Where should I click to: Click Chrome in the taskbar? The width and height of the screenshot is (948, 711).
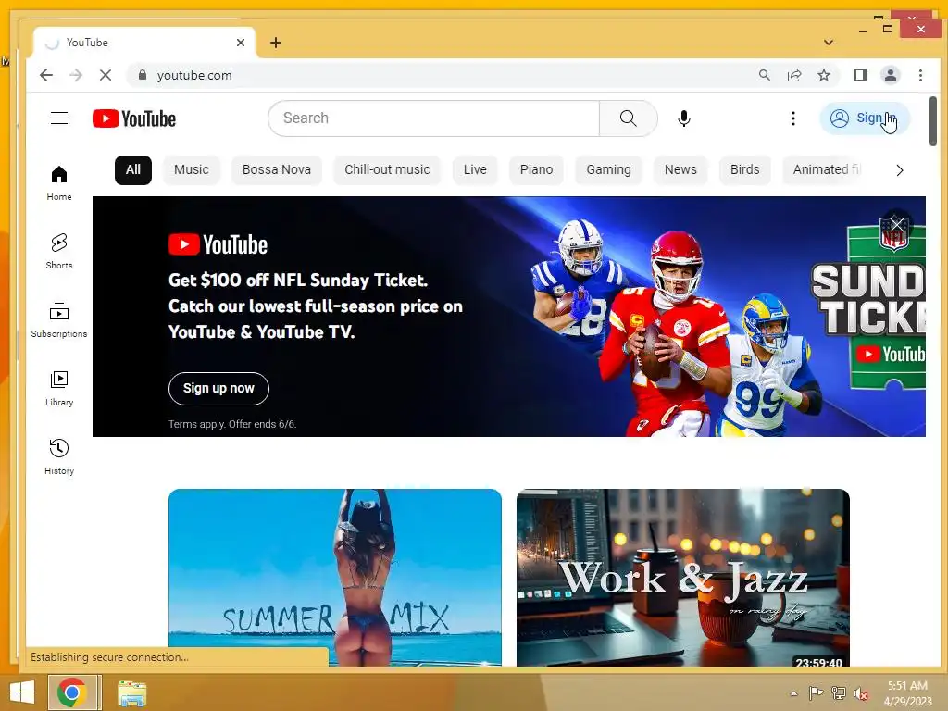(72, 692)
